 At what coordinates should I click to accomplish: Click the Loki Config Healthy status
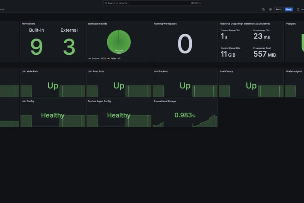click(53, 115)
